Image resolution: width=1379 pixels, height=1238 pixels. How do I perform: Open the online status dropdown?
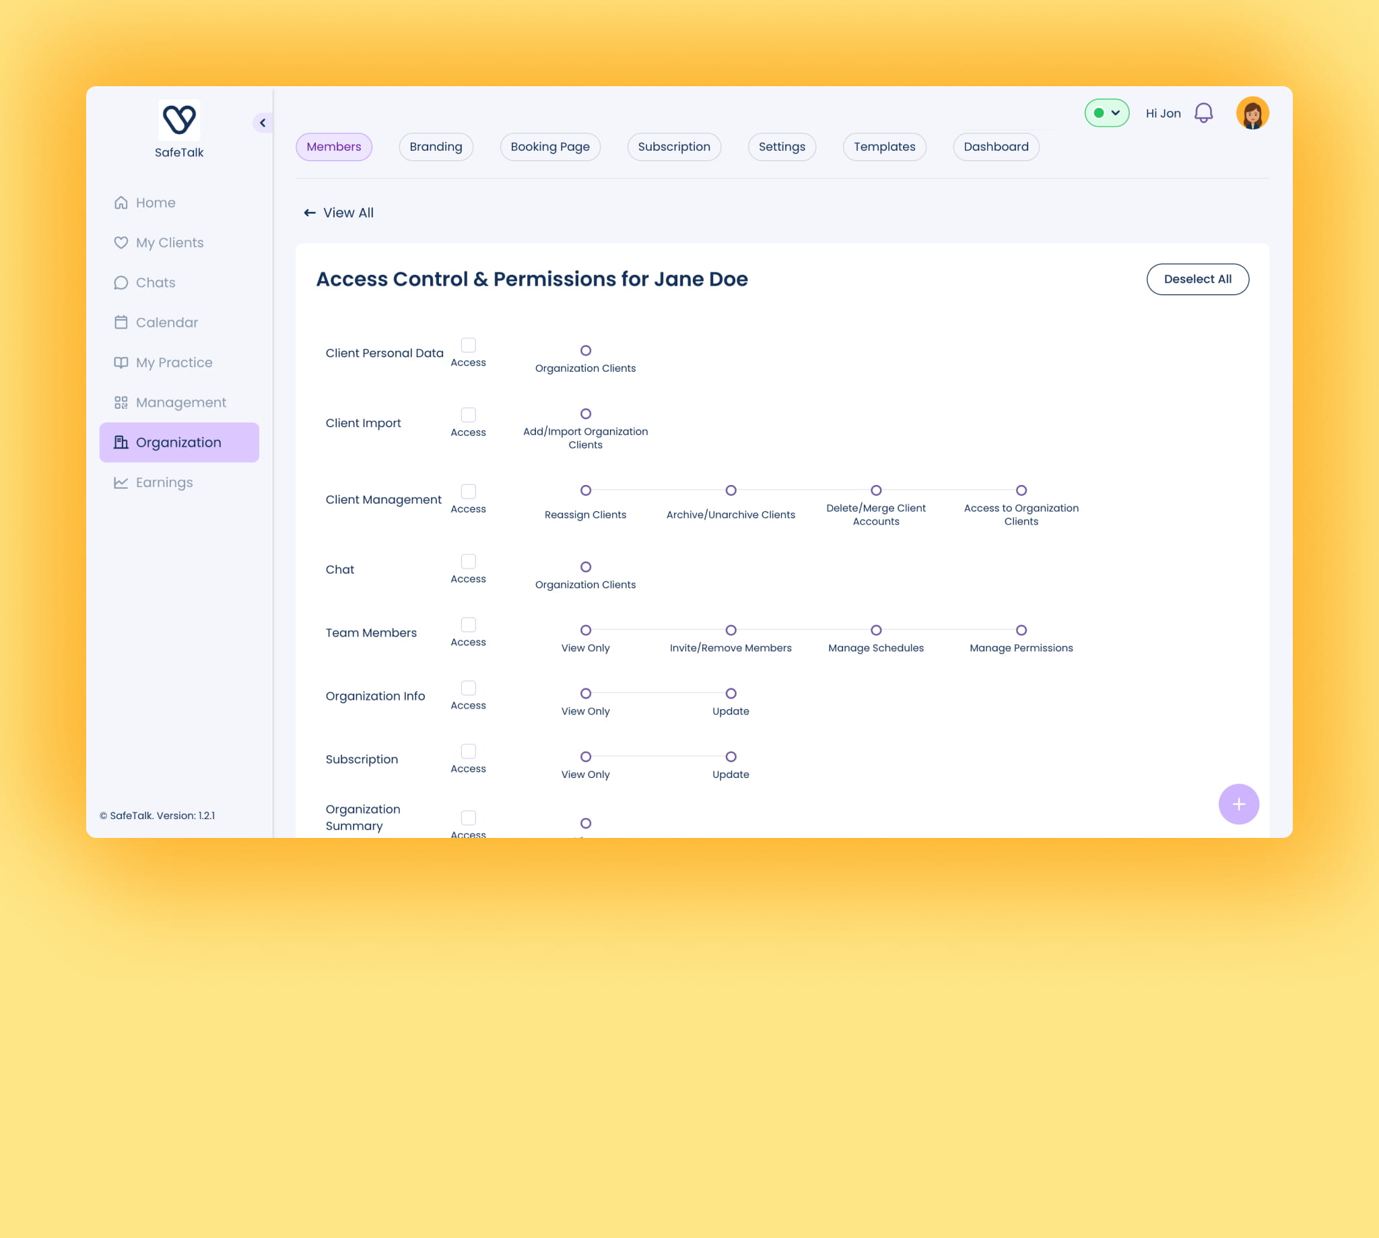1107,113
